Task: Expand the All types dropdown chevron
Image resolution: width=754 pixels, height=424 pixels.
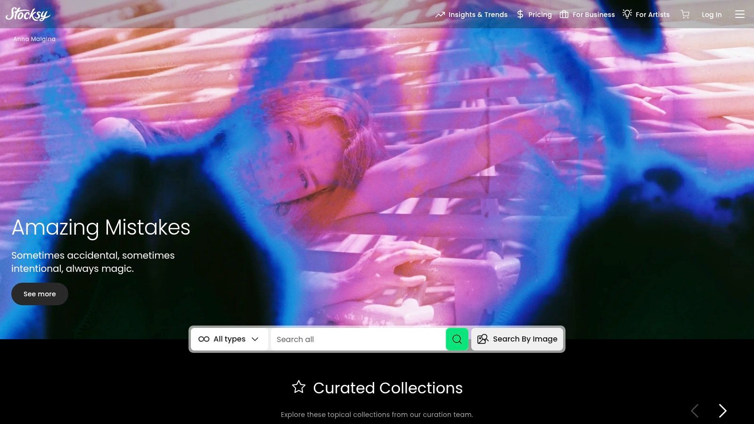Action: coord(255,339)
